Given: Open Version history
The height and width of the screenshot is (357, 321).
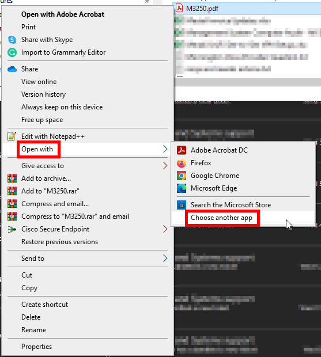Looking at the screenshot, I should click(x=88, y=94).
